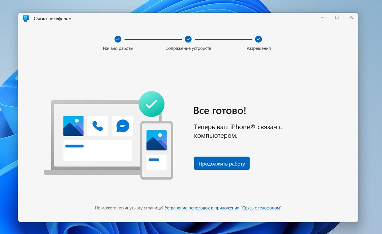
Task: Click the "Теперь ваш iPhone® связан с компьютером" text
Action: pyautogui.click(x=238, y=131)
